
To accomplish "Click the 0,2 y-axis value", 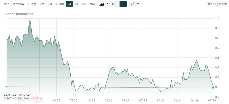I will tap(217, 97).
